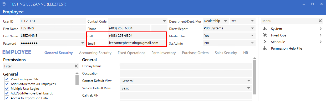Maximize the TESTING LEEZANNE window

[313, 4]
